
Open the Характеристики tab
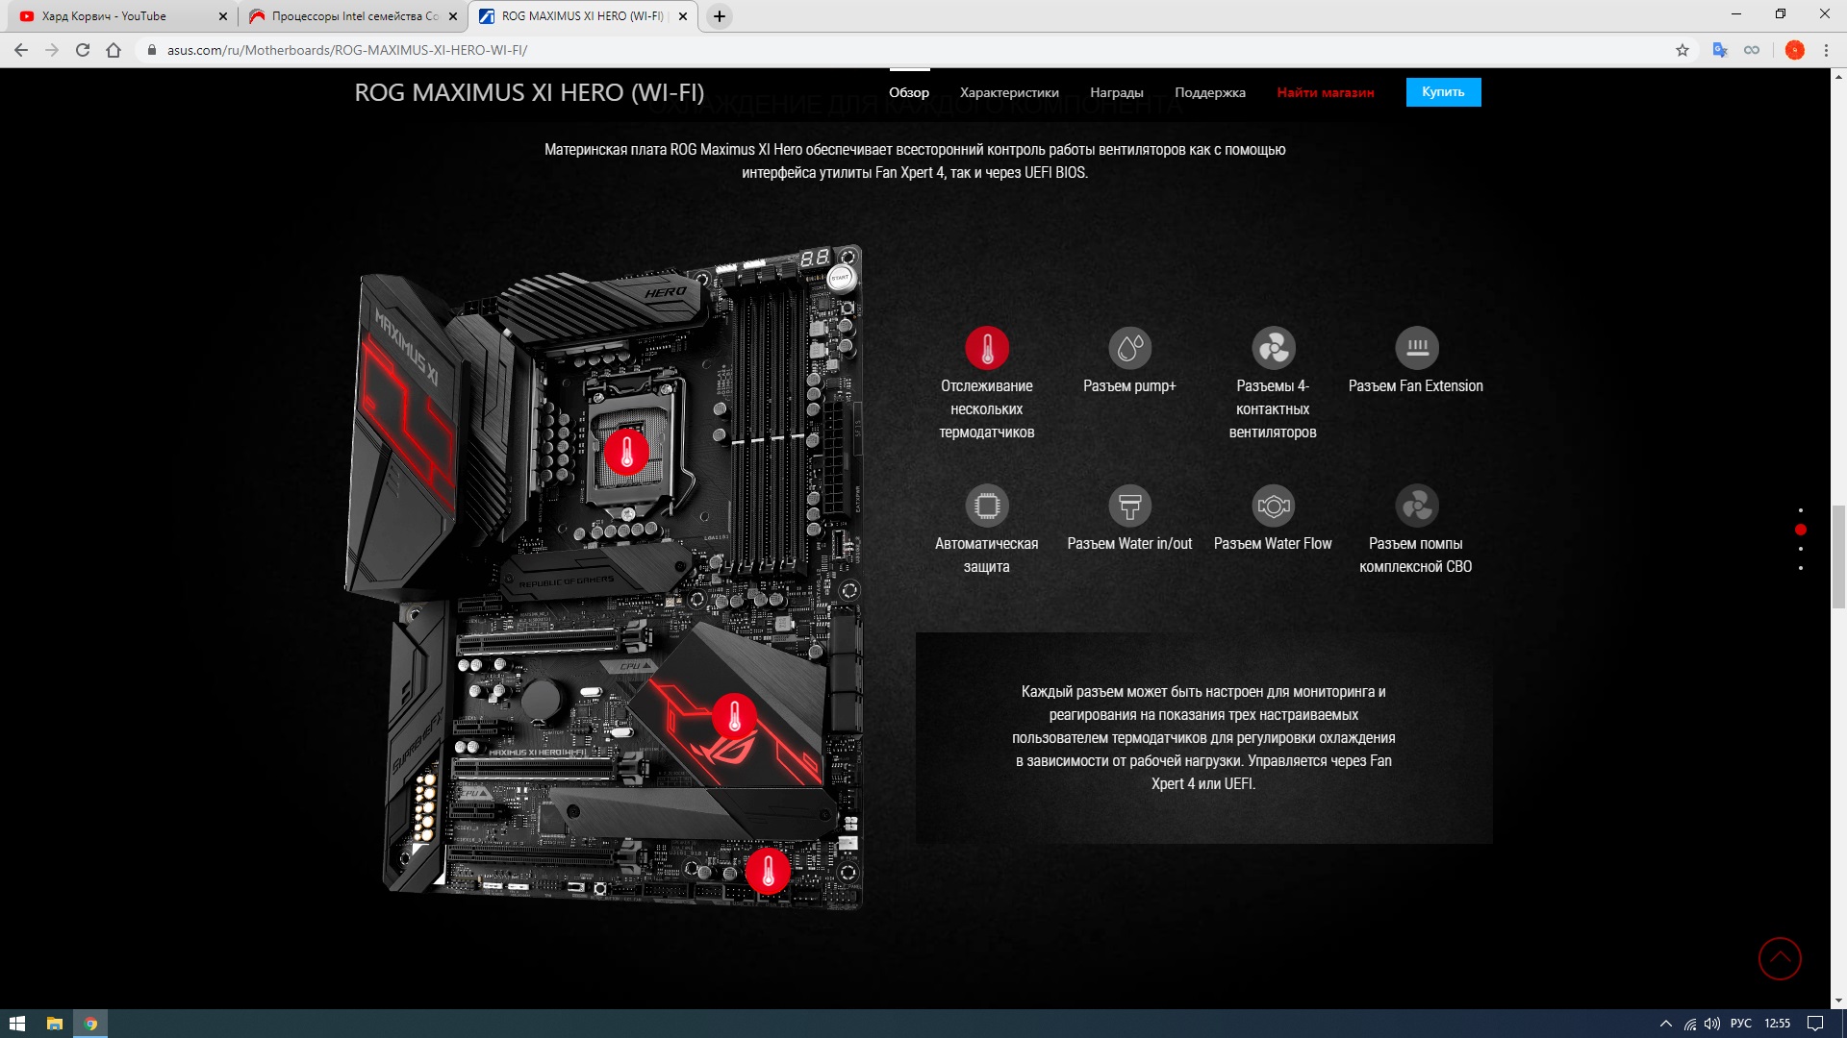(x=1009, y=92)
